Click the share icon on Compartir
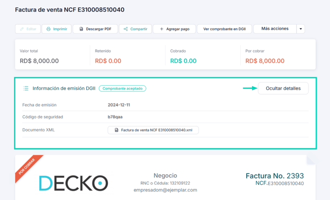This screenshot has height=200, width=330. pos(126,29)
